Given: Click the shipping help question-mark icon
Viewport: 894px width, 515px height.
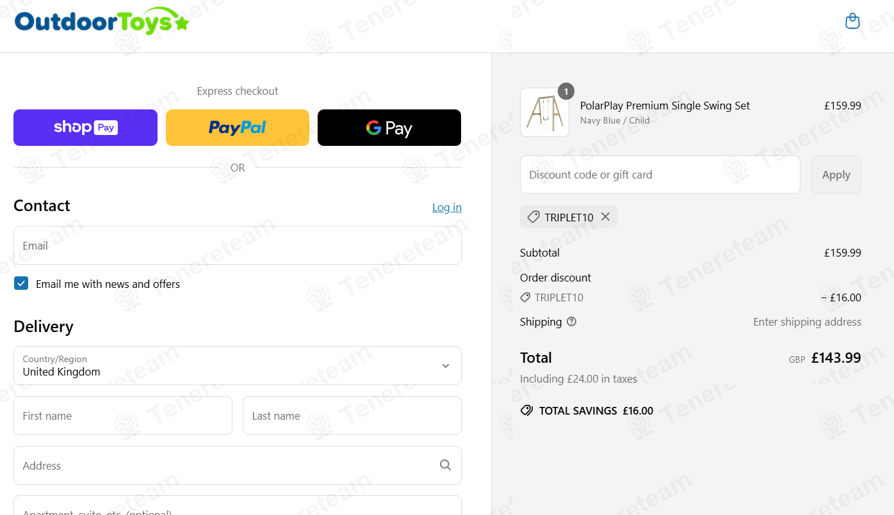Looking at the screenshot, I should [x=572, y=322].
